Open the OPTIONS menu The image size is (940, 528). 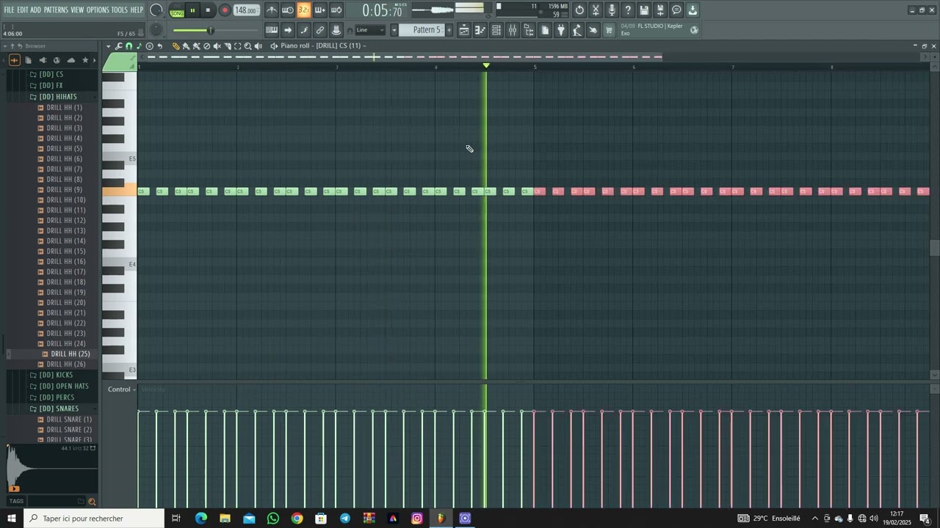tap(98, 10)
